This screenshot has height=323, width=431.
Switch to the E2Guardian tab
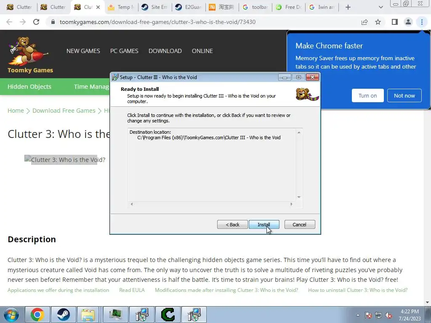pos(188,7)
